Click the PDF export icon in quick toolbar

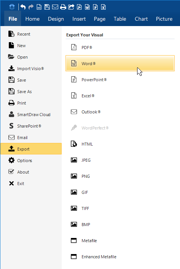[x=79, y=7]
